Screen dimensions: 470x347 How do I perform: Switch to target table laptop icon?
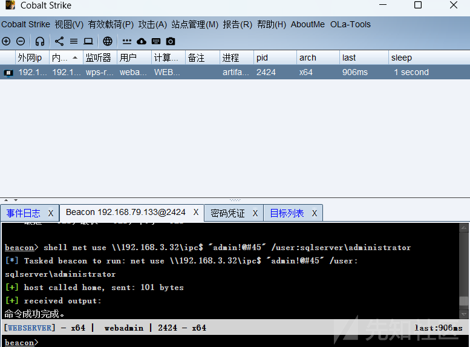click(88, 41)
